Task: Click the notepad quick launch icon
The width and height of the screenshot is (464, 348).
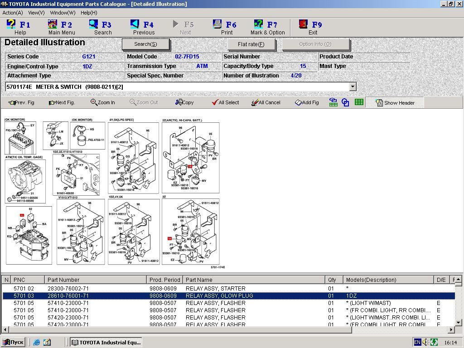Action: pyautogui.click(x=47, y=343)
